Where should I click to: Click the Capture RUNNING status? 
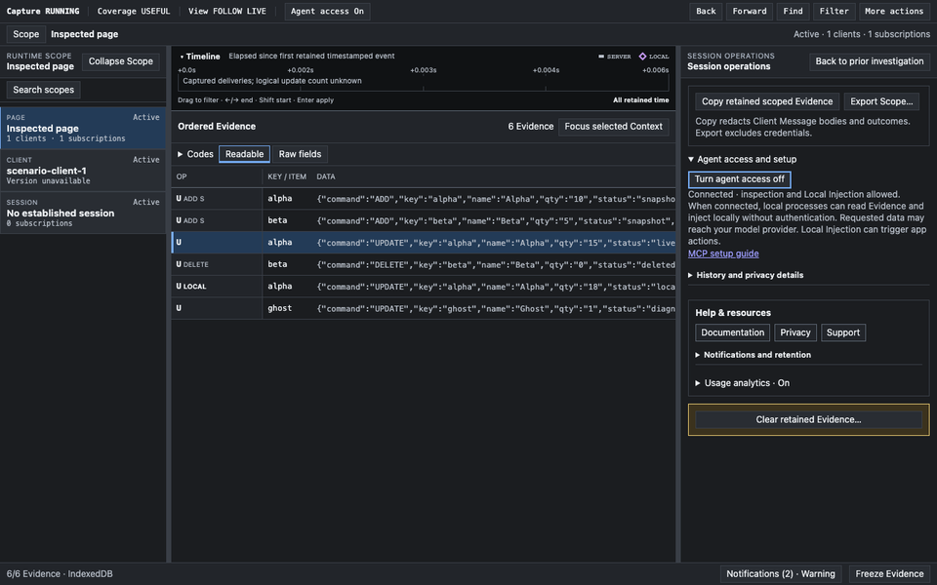tap(42, 12)
